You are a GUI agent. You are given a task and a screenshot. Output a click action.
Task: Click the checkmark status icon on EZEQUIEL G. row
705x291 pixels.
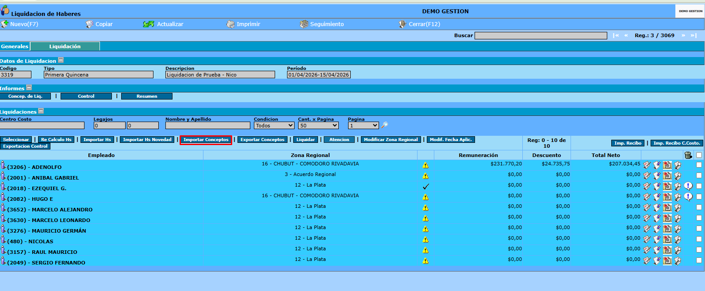point(425,186)
